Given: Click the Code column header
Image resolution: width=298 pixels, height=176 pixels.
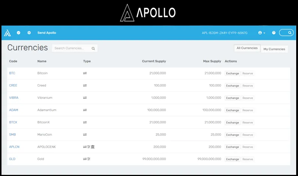Looking at the screenshot, I should point(13,61).
